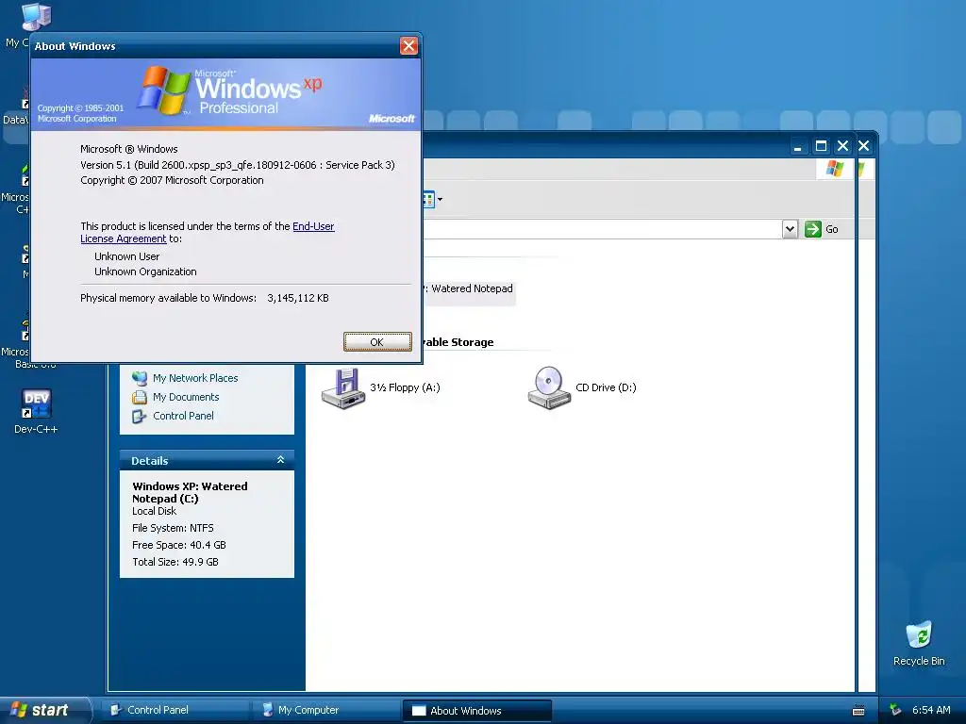Viewport: 966px width, 724px height.
Task: Open Control Panel from Other Places
Action: [x=183, y=416]
